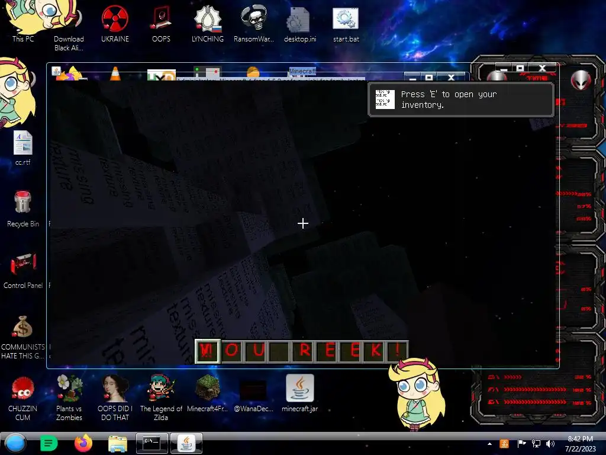
Task: Click the Windows Start orb
Action: [x=15, y=443]
